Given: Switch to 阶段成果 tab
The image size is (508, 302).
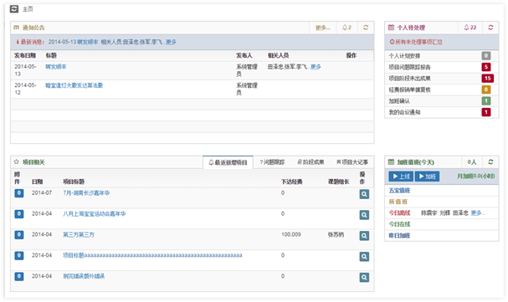Looking at the screenshot, I should coord(310,161).
